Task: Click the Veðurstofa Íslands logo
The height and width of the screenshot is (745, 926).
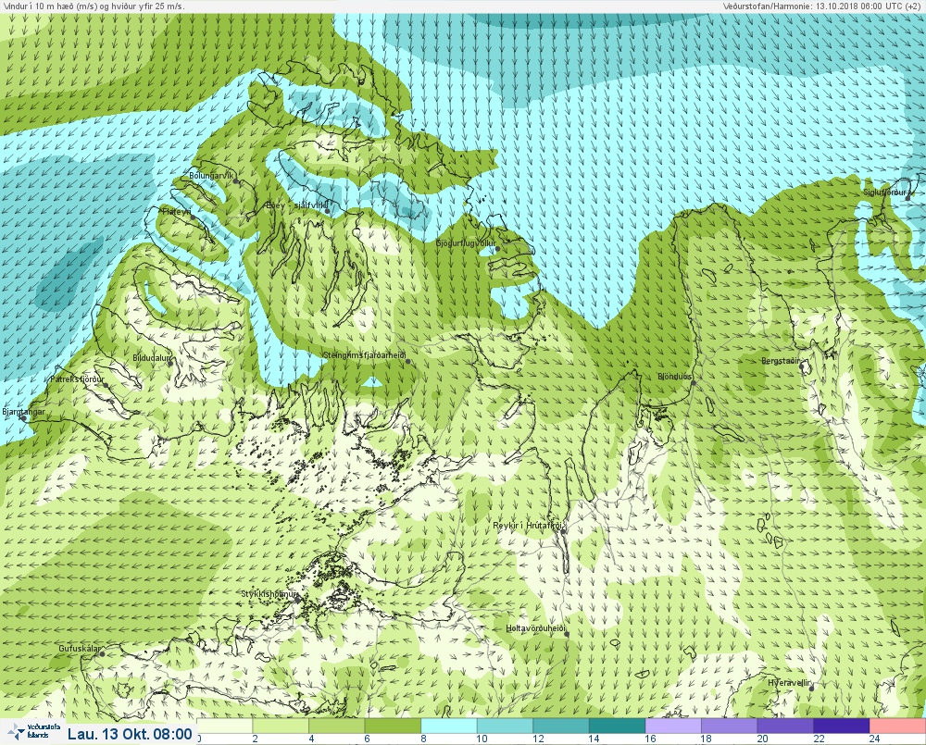Action: [31, 732]
